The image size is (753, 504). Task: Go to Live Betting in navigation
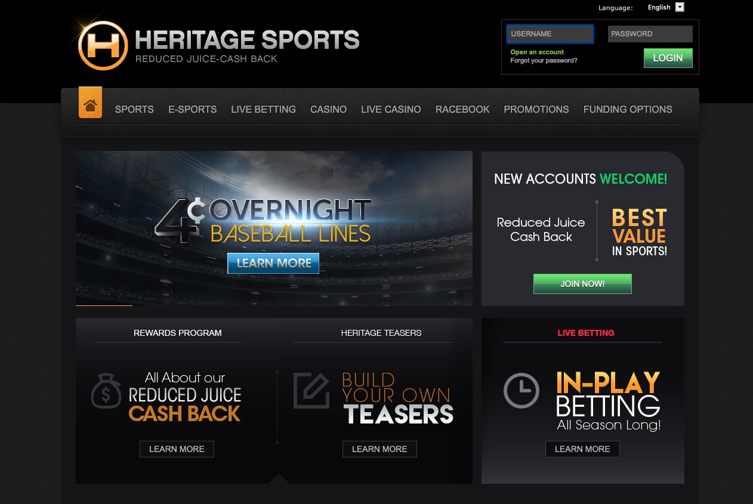(x=263, y=109)
